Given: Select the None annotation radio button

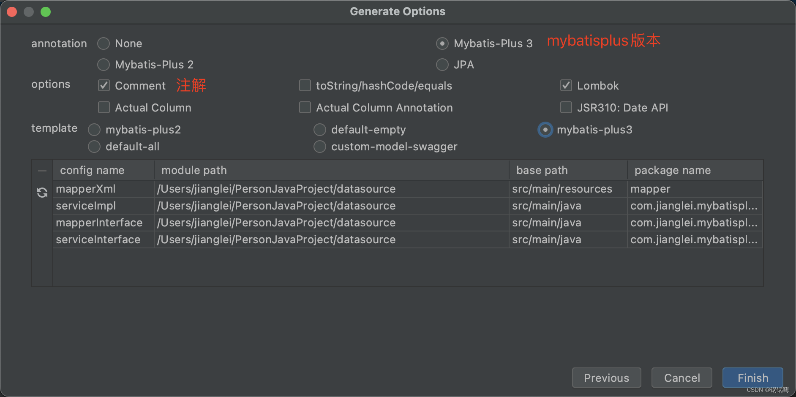Looking at the screenshot, I should pyautogui.click(x=104, y=44).
